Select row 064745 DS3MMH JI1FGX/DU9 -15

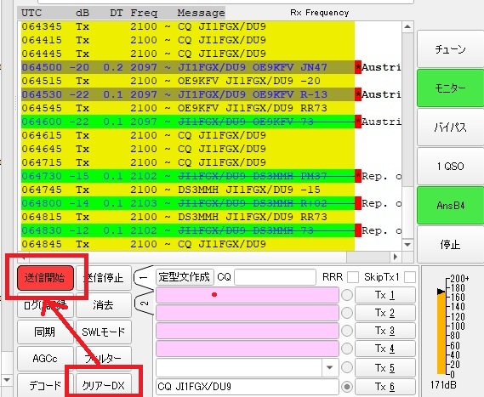coord(188,190)
